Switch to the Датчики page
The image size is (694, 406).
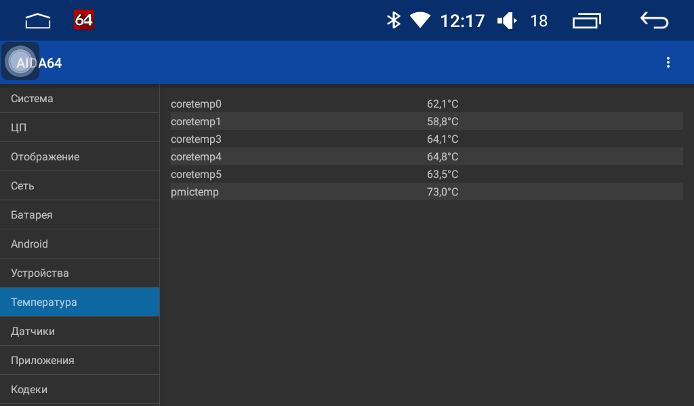[79, 332]
